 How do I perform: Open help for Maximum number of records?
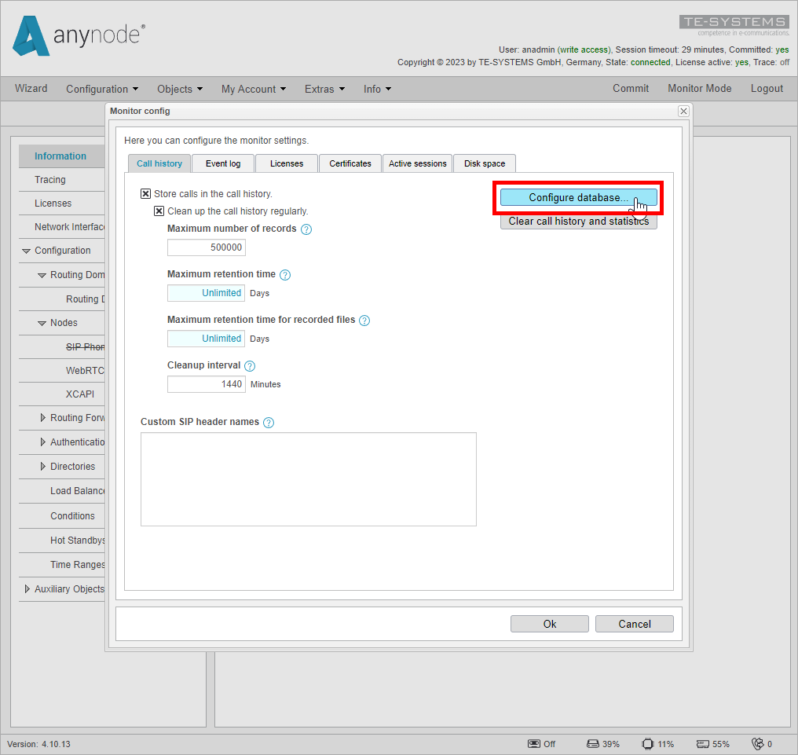[x=306, y=229]
